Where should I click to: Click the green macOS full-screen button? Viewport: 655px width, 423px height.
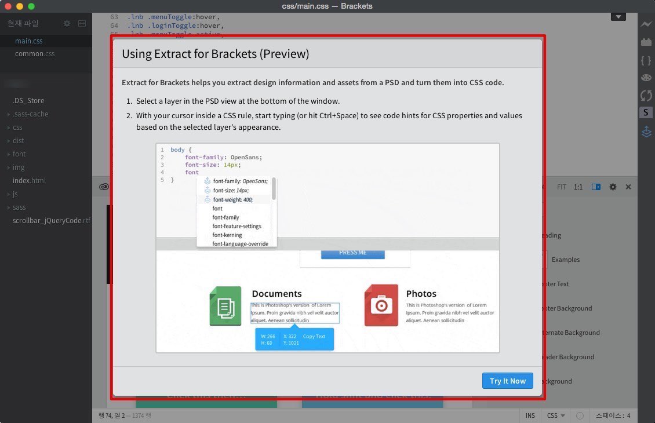click(31, 6)
